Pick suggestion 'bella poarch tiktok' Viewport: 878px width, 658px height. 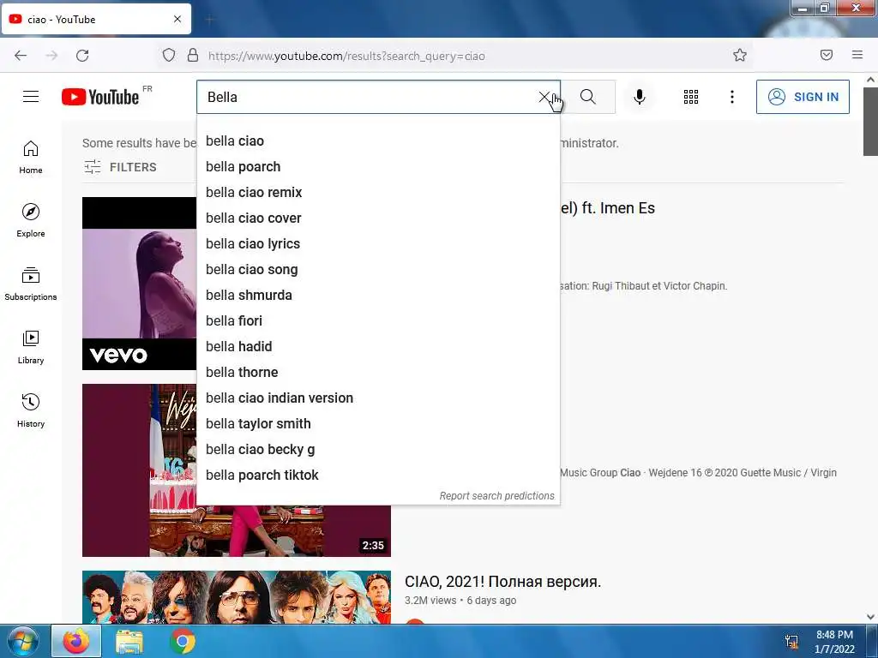click(x=378, y=476)
